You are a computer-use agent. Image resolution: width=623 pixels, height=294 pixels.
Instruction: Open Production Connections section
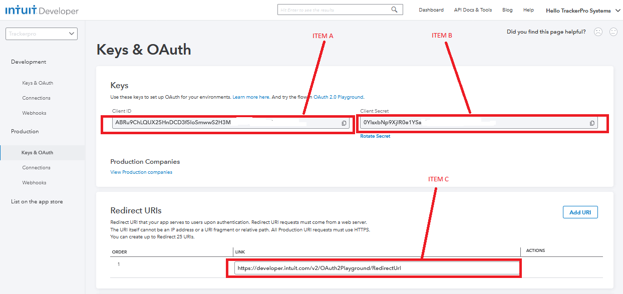(36, 168)
